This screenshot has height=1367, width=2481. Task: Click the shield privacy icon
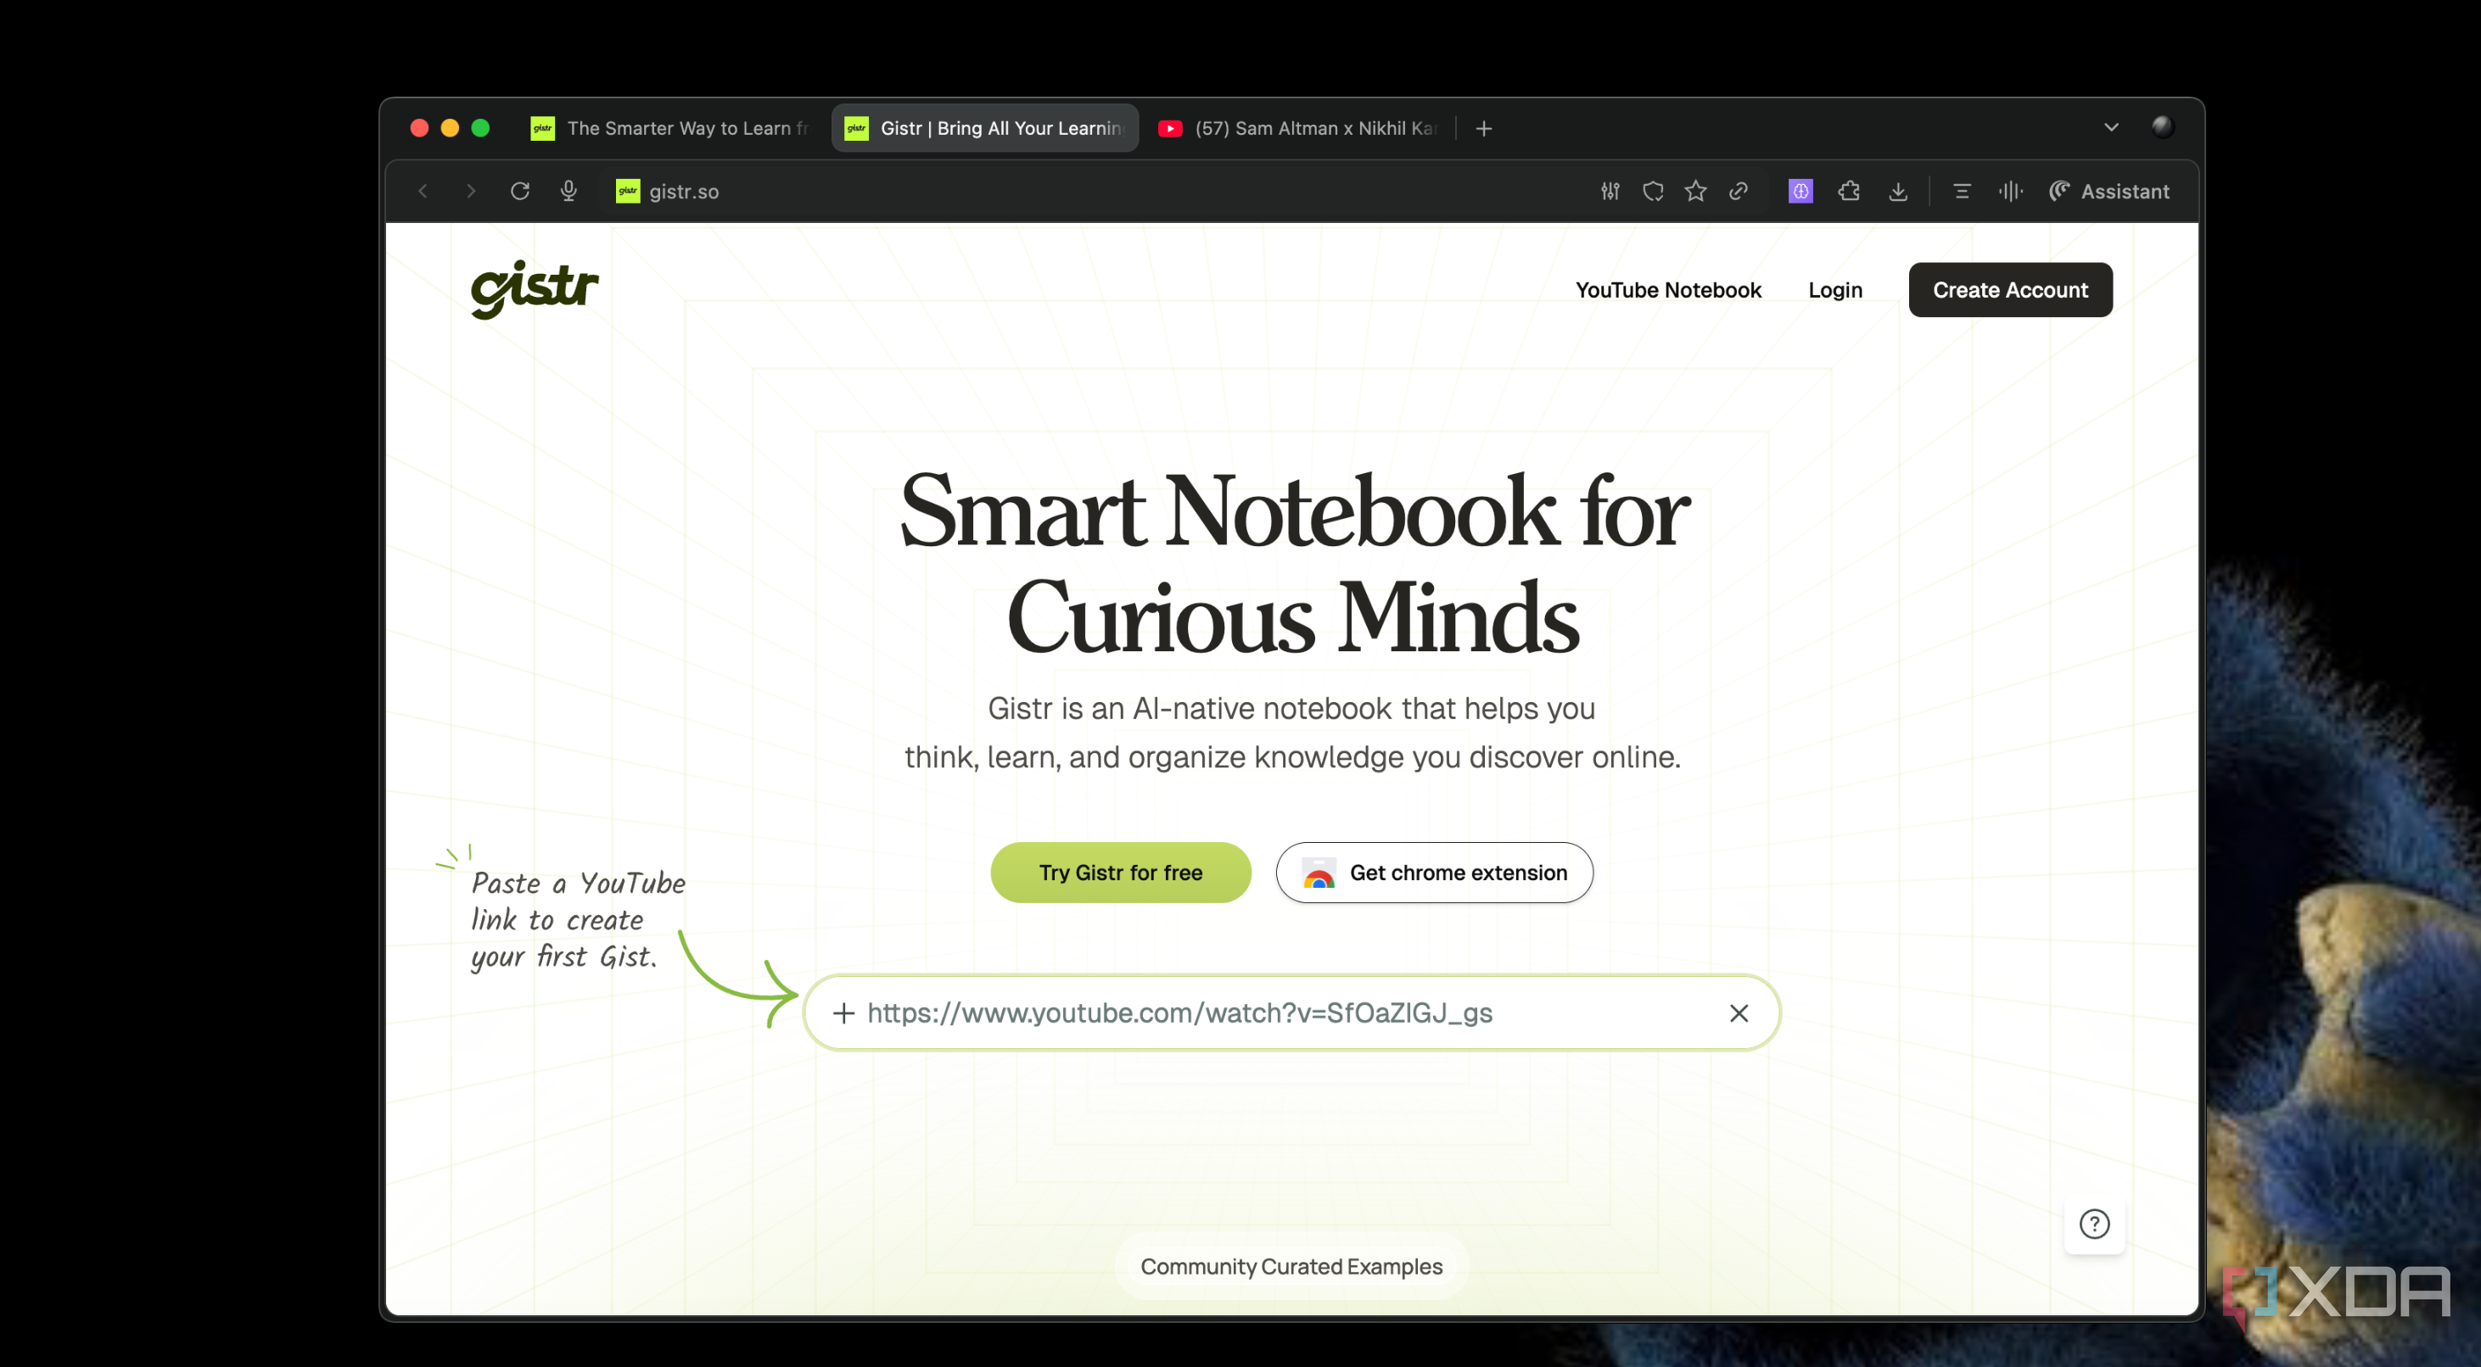[1654, 192]
